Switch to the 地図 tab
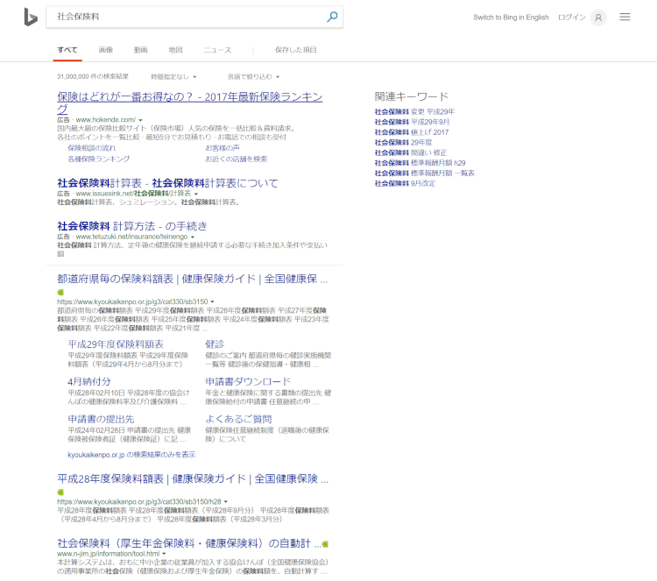 [x=175, y=50]
